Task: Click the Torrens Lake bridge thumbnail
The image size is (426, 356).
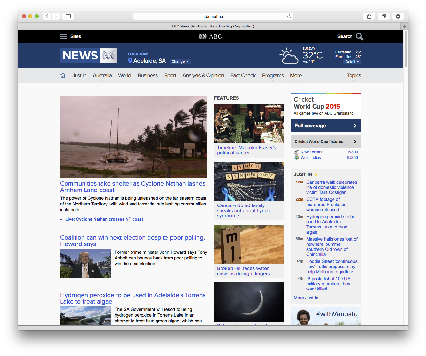Action: point(86,316)
